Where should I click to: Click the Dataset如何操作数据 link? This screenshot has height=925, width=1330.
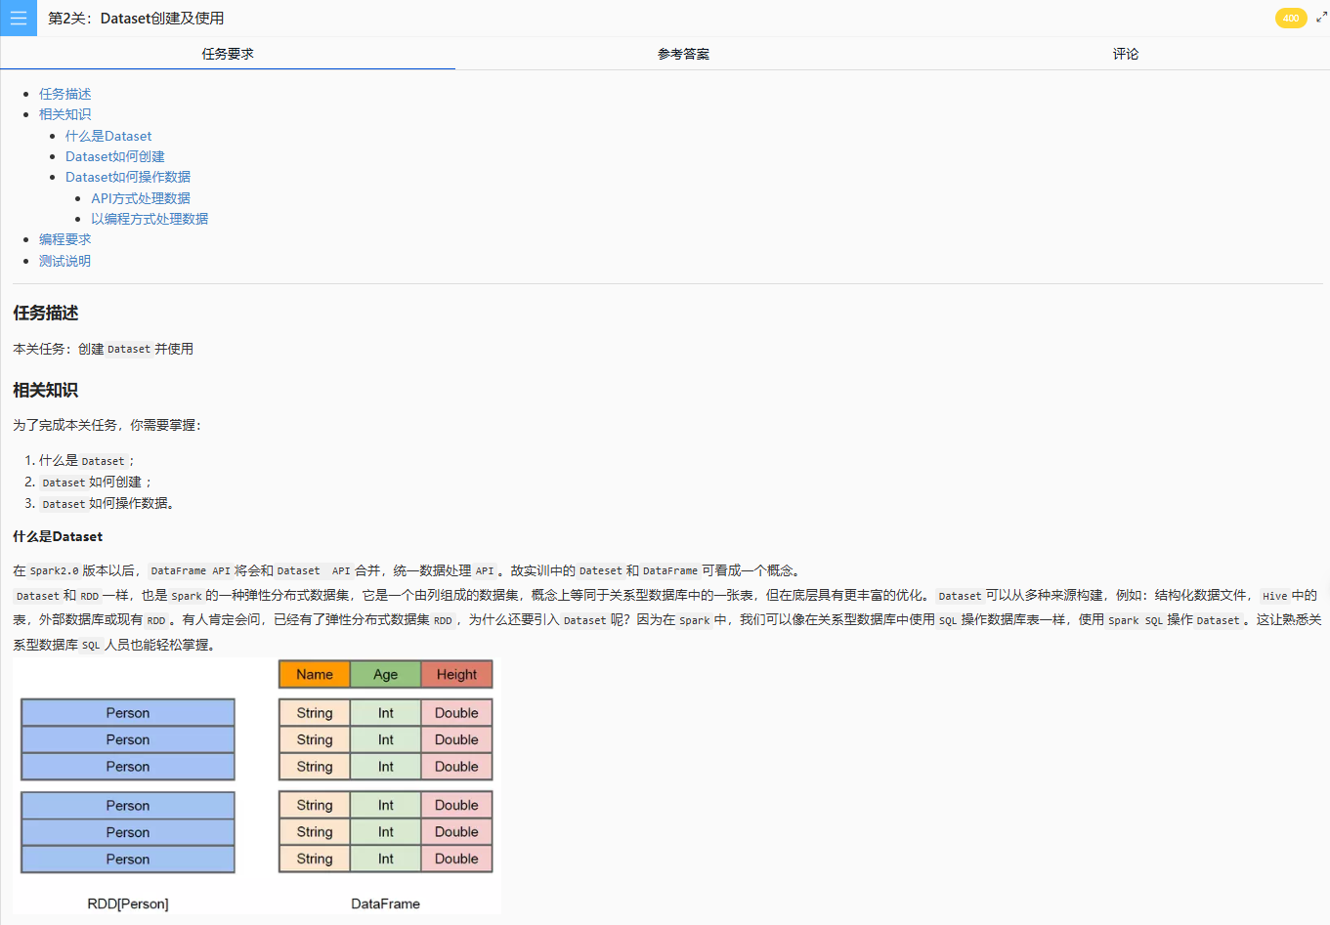[128, 177]
